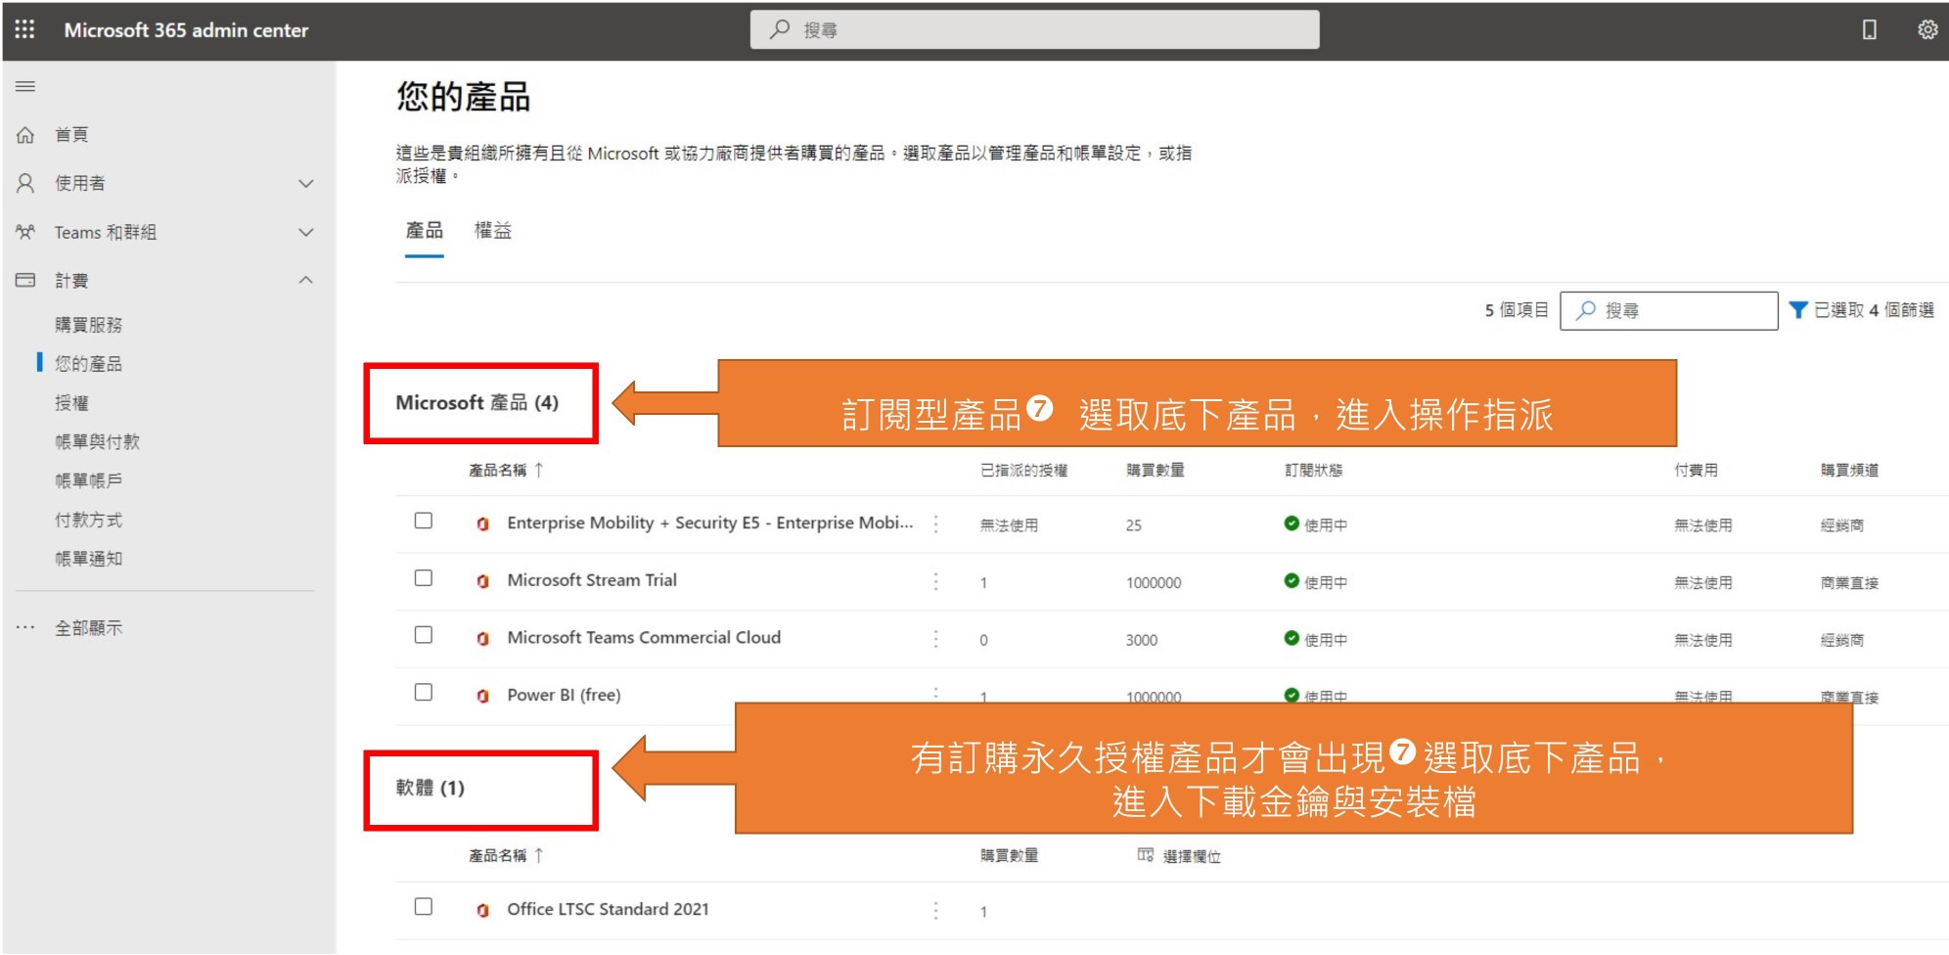Viewport: 1949px width, 955px height.
Task: Open Power BI (free) product link
Action: [564, 695]
